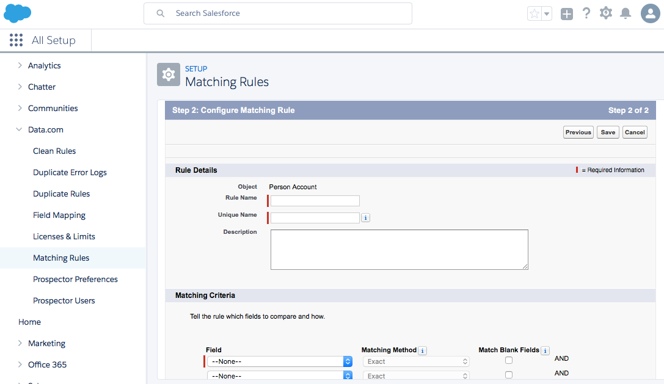Click the Salesforce cloud logo
The height and width of the screenshot is (384, 664).
coord(17,13)
